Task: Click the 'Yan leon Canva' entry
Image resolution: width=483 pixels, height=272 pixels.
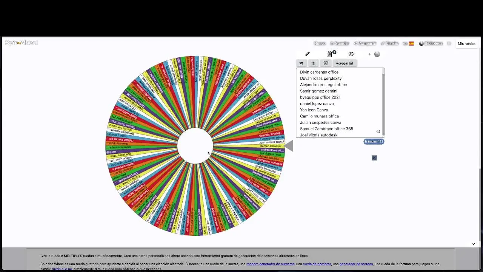Action: (x=314, y=110)
